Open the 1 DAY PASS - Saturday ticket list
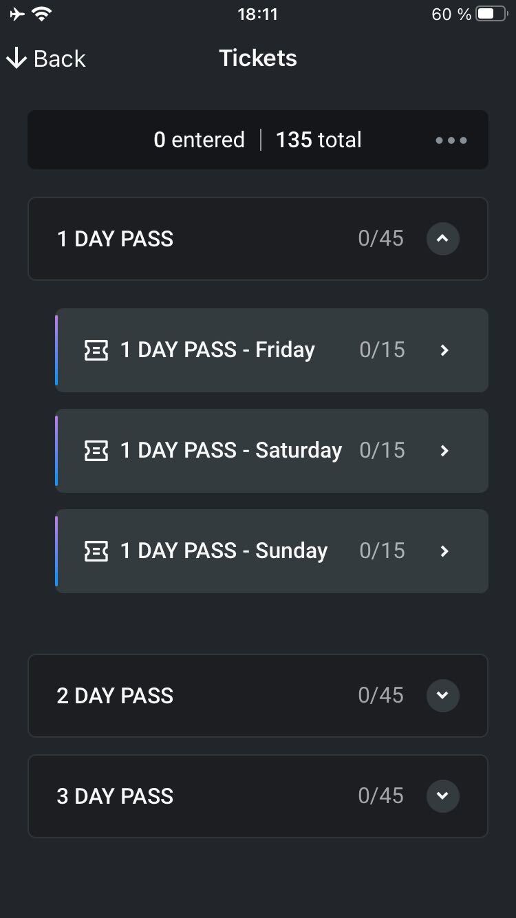Viewport: 516px width, 918px height. [x=272, y=451]
